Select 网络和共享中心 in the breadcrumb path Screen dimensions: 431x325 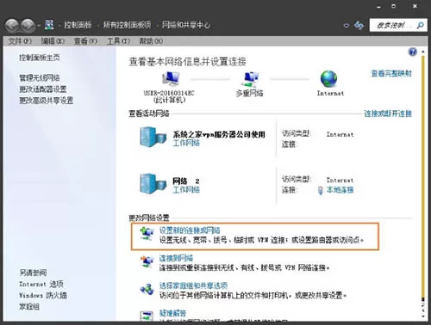pos(186,25)
